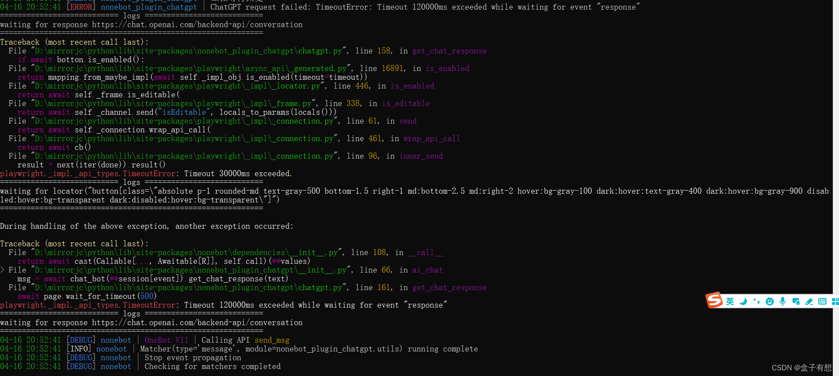This screenshot has width=839, height=376.
Task: Click 'line 66' in the ai_chat entry
Action: [x=375, y=270]
